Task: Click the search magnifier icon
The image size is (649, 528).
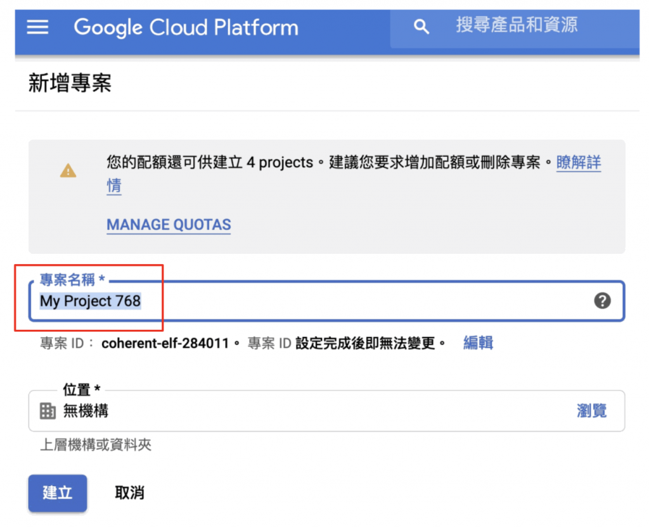Action: click(421, 27)
